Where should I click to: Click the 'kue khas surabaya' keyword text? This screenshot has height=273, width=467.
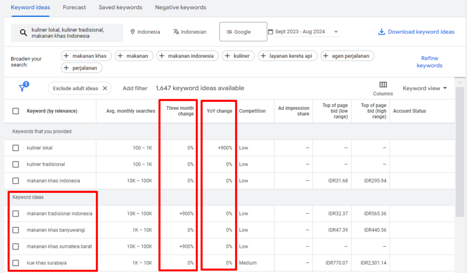(x=47, y=263)
